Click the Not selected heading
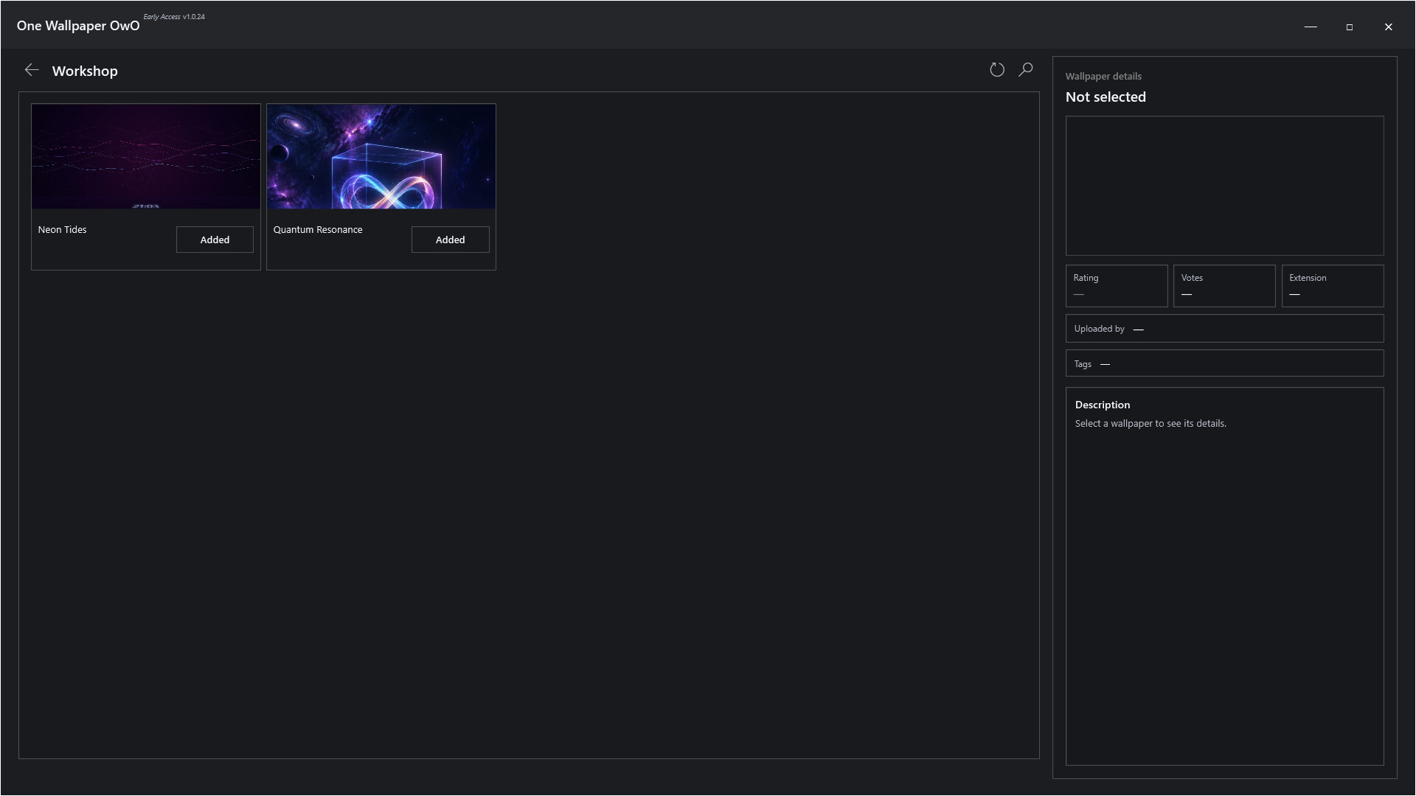The height and width of the screenshot is (796, 1416). point(1106,97)
